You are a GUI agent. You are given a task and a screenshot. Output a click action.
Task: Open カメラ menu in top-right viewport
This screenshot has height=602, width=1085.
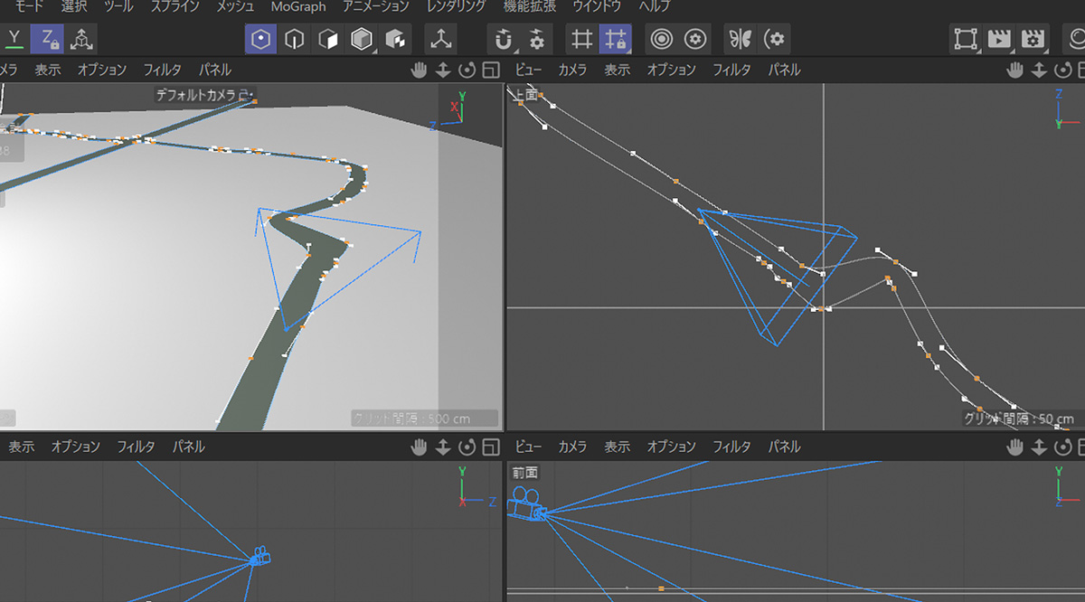tap(572, 70)
